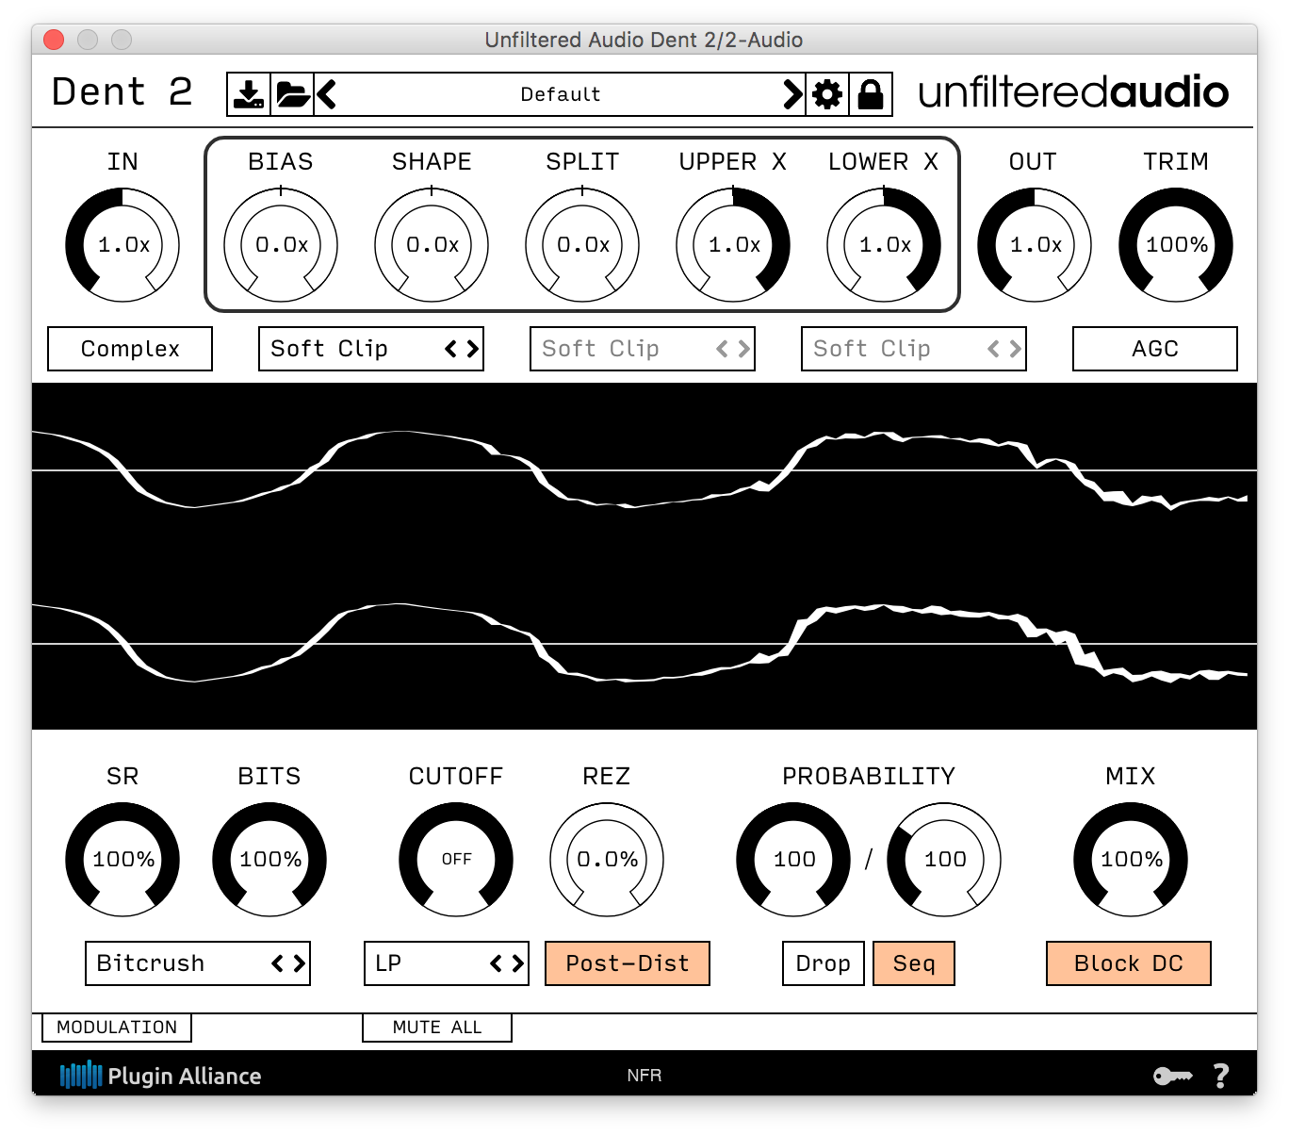The image size is (1289, 1135).
Task: Open the Bitcrush mode selector
Action: point(198,963)
